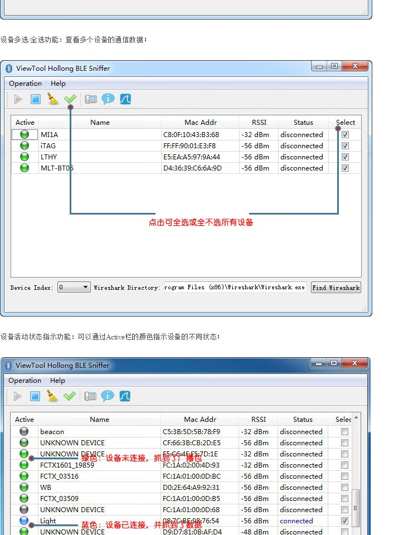Sort by Status column in lower window
The height and width of the screenshot is (535, 418).
pyautogui.click(x=303, y=419)
